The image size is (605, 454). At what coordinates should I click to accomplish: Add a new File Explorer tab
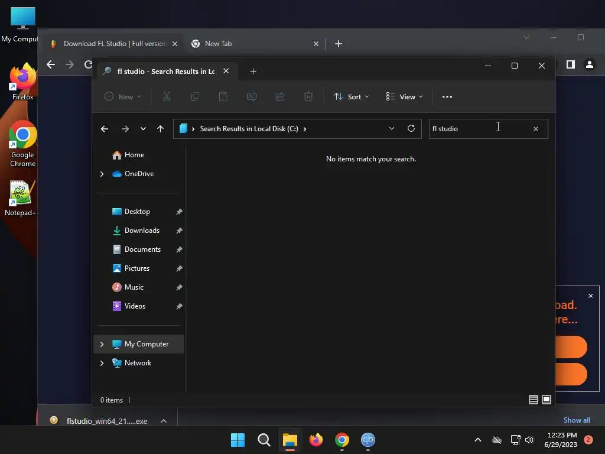click(253, 72)
